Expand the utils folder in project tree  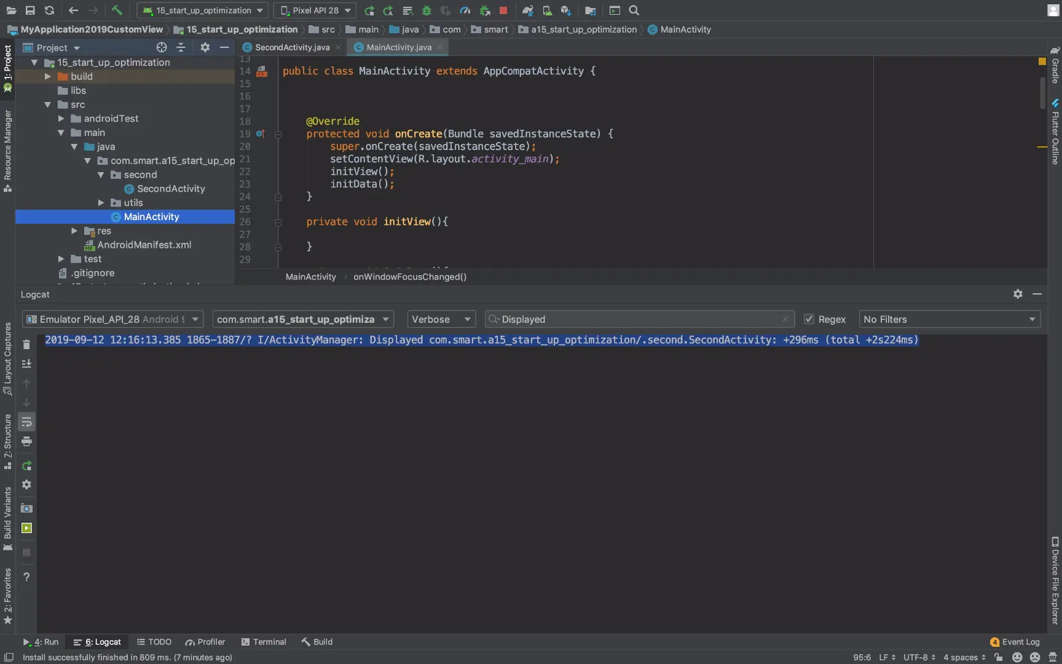point(101,203)
